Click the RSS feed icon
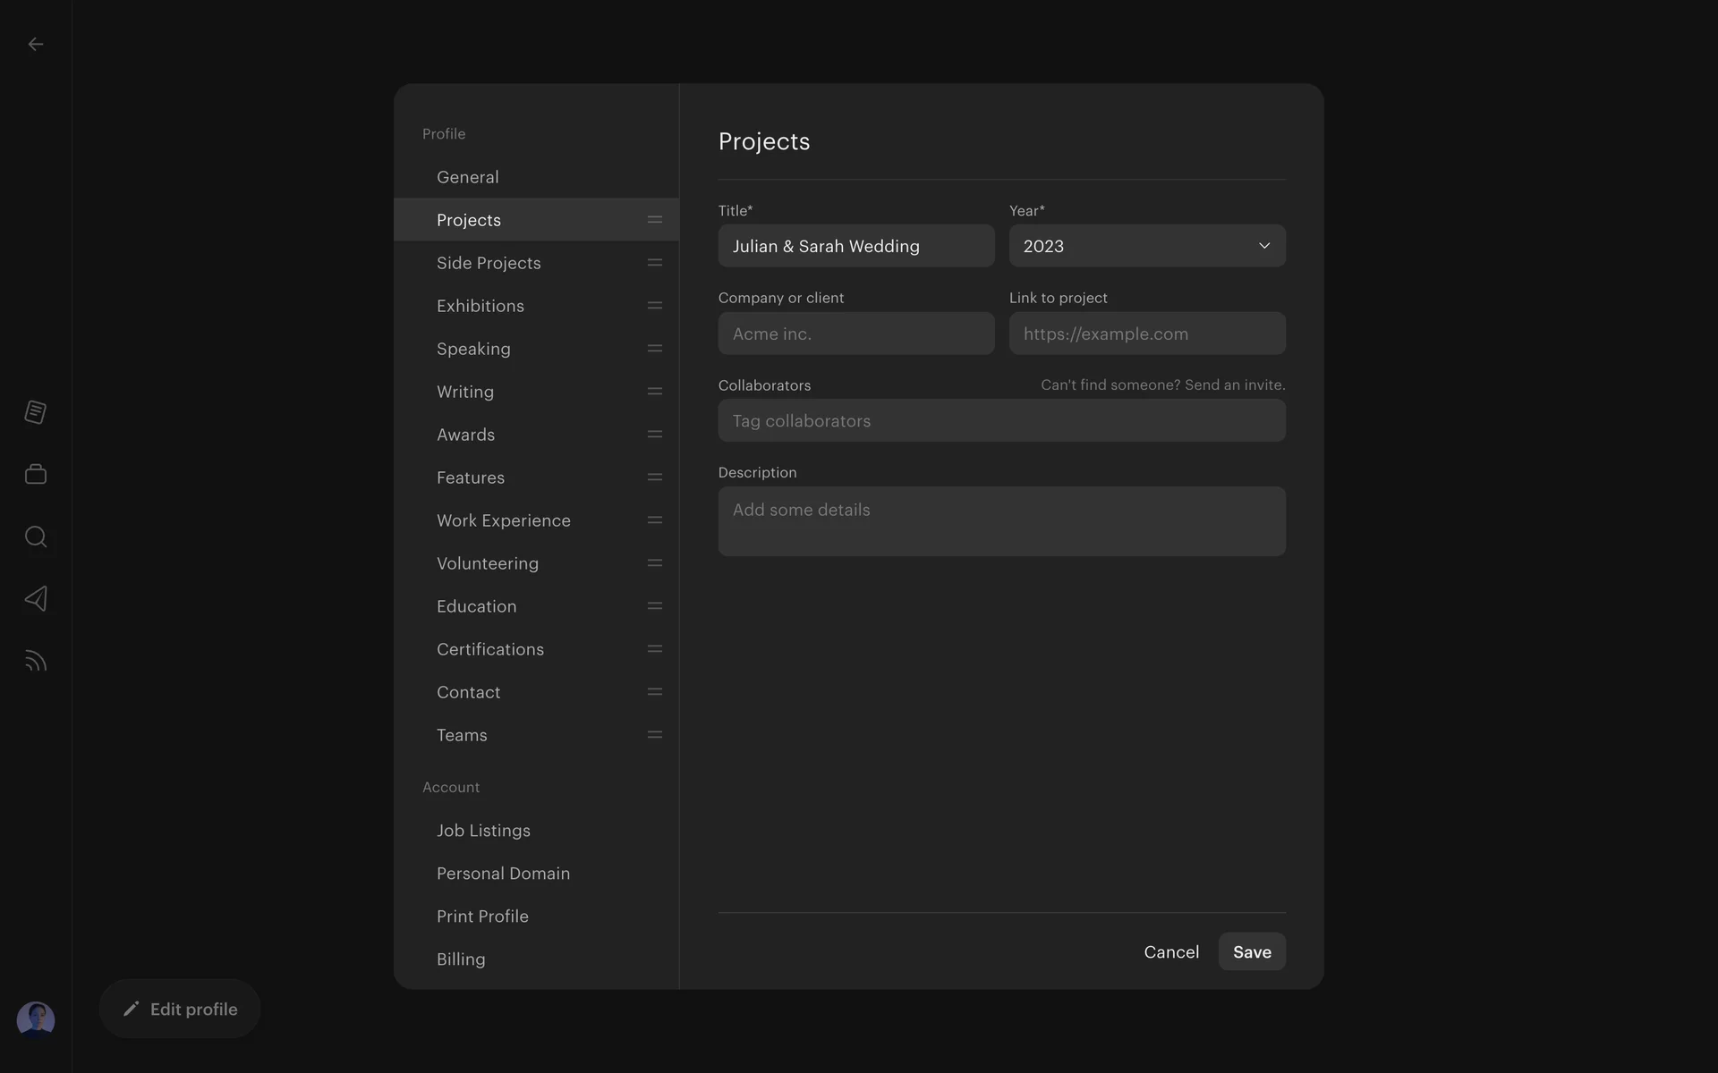The width and height of the screenshot is (1718, 1073). tap(36, 661)
